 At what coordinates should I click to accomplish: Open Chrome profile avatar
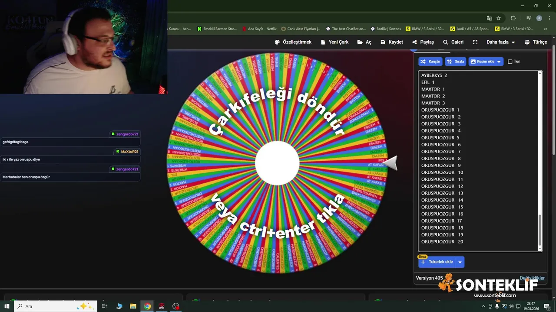click(539, 18)
